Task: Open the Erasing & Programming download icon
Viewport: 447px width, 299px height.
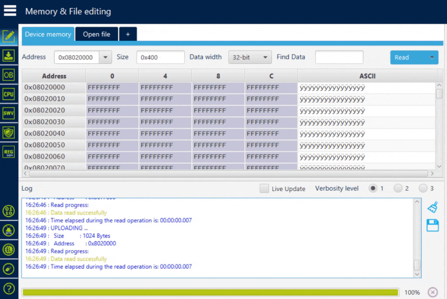Action: tap(9, 56)
